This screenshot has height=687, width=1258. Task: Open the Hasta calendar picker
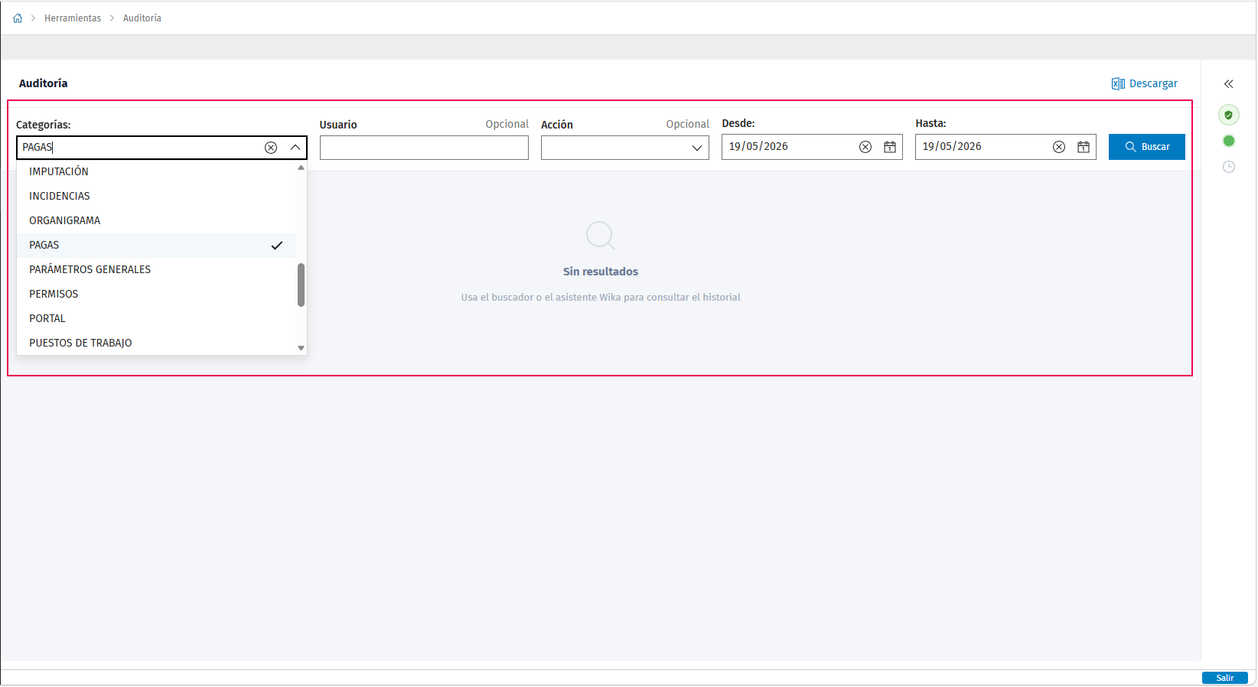[x=1084, y=147]
